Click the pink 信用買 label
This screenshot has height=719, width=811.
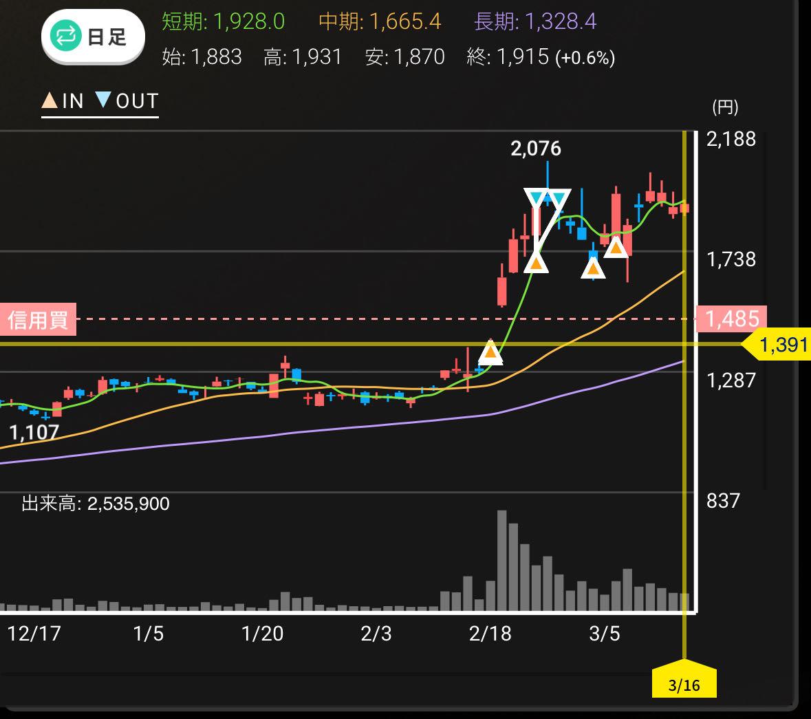coord(38,319)
